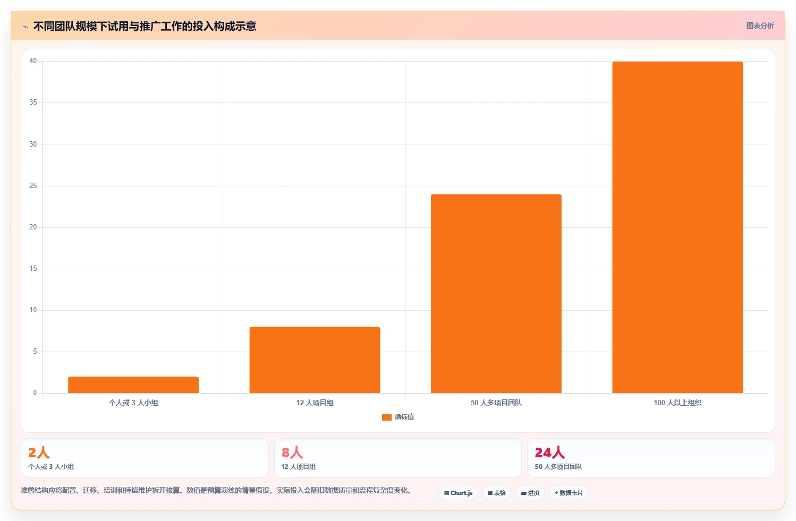The height and width of the screenshot is (521, 796).
Task: Click the bar for 个人或 3 人小组
Action: coord(133,385)
